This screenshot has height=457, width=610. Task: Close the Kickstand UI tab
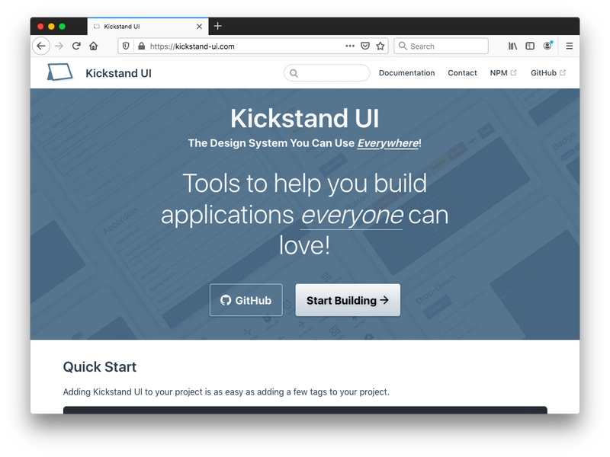[199, 27]
